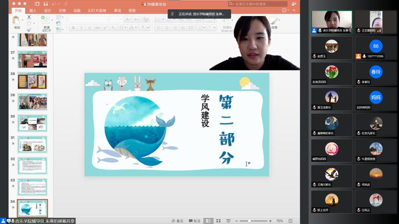This screenshot has height=224, width=399.
Task: Open the font size dropdown
Action: (117, 19)
